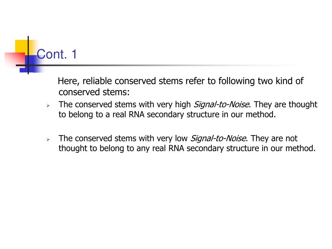Click the vertical black line of logo
Screen dimensions: 332x249
pos(28,55)
